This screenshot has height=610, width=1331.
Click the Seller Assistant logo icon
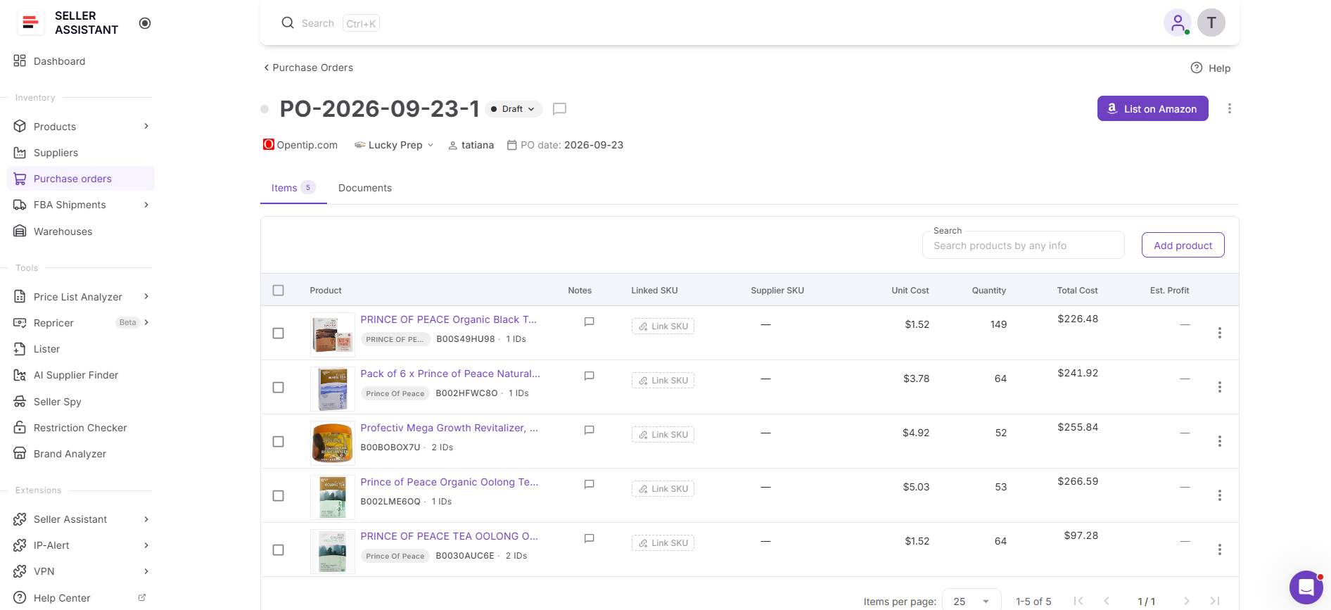[30, 23]
